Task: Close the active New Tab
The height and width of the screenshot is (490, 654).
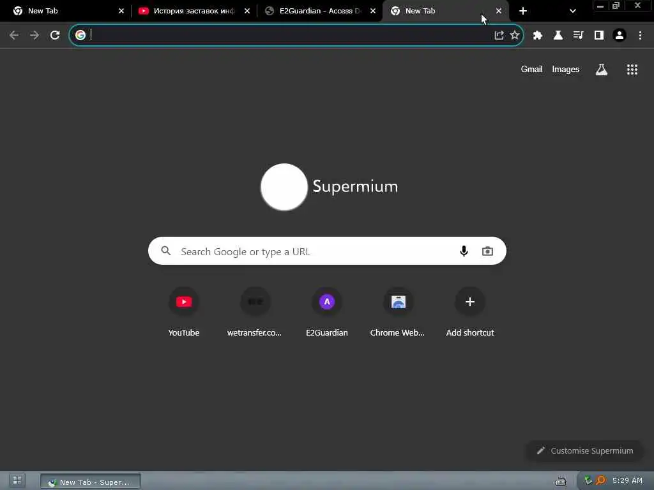Action: coord(499,11)
